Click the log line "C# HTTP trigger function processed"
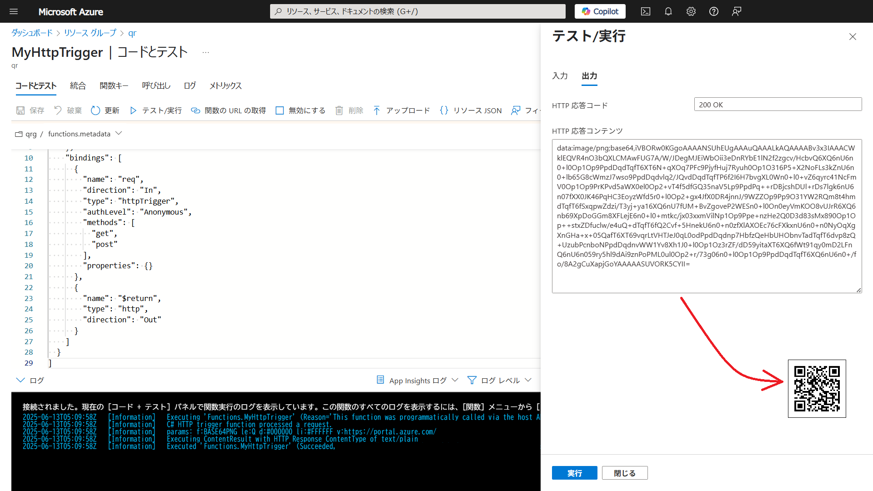The width and height of the screenshot is (873, 491). point(177,425)
